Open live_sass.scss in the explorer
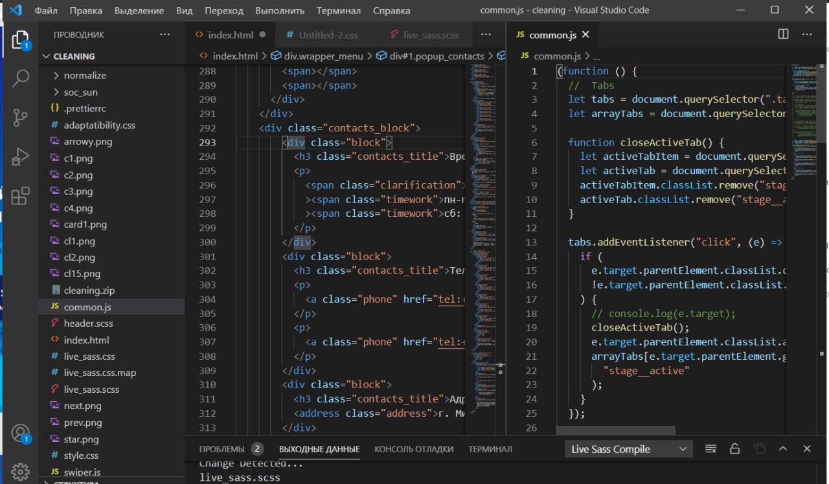 pos(111,389)
